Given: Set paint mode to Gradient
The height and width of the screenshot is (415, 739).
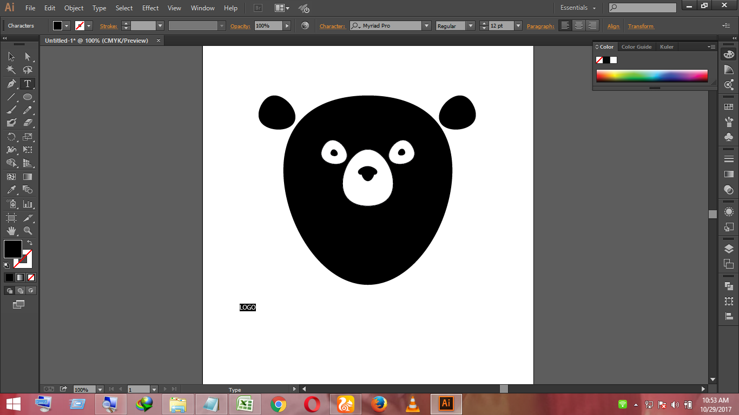Looking at the screenshot, I should [20, 277].
